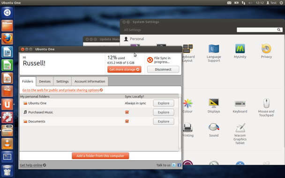Open LibreOffice Impress from the launcher
This screenshot has height=178, width=285.
click(7, 78)
